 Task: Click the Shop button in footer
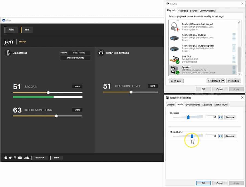coord(57,158)
